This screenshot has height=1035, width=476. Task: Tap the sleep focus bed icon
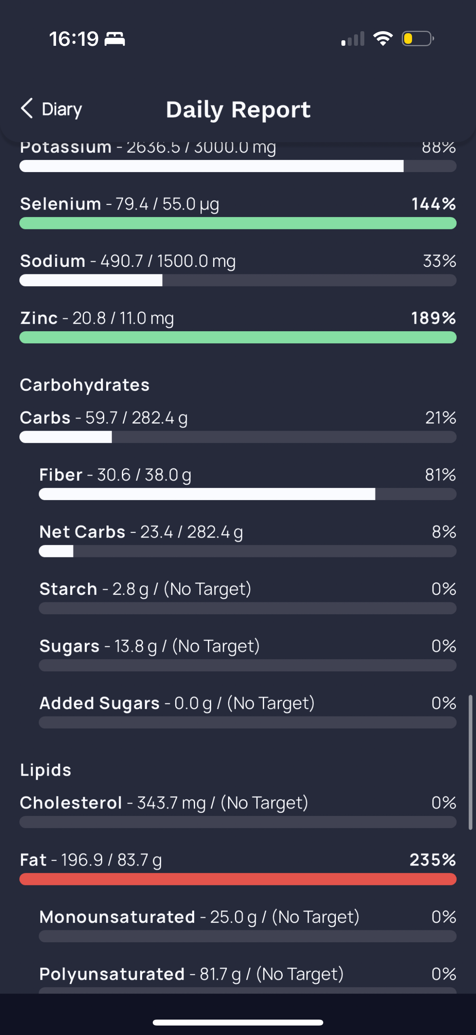tap(115, 39)
